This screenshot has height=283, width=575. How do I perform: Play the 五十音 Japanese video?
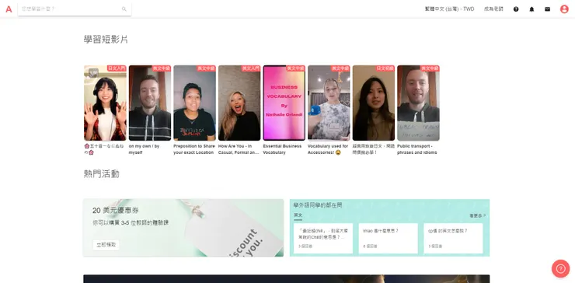[x=105, y=103]
